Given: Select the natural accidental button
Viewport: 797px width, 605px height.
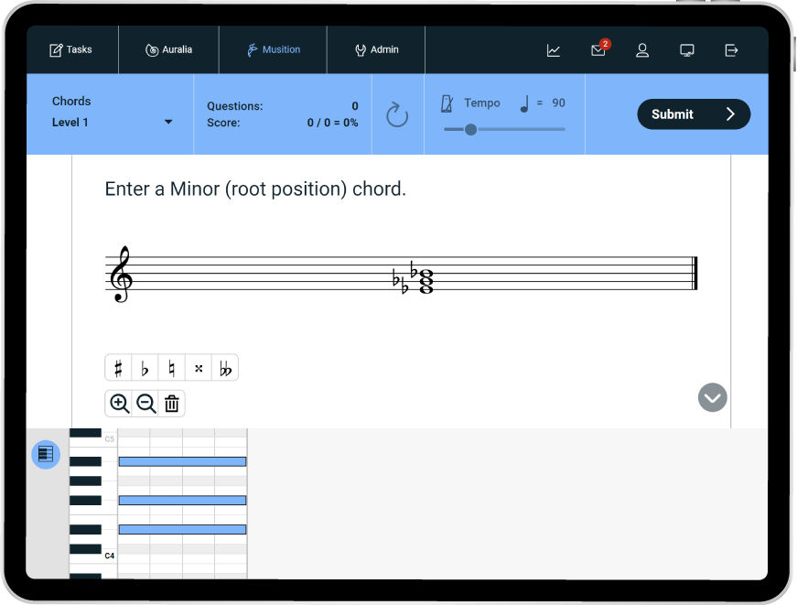Looking at the screenshot, I should pyautogui.click(x=172, y=368).
